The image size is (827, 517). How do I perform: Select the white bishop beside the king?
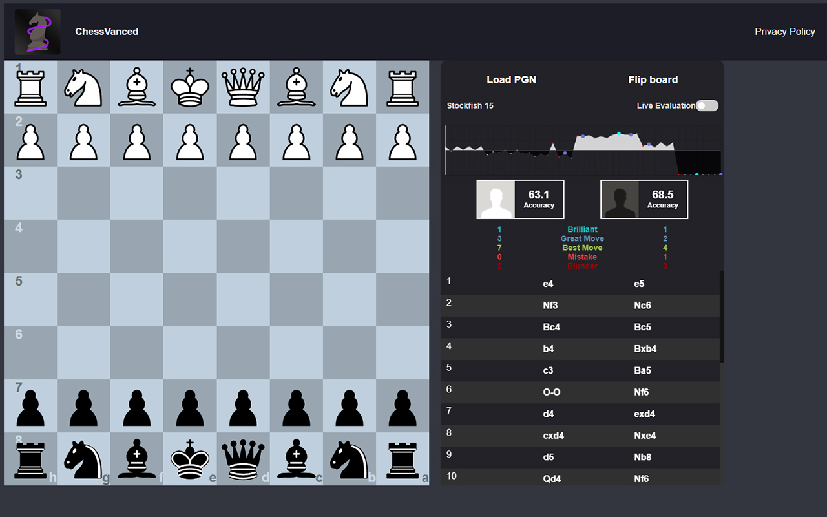click(x=136, y=87)
